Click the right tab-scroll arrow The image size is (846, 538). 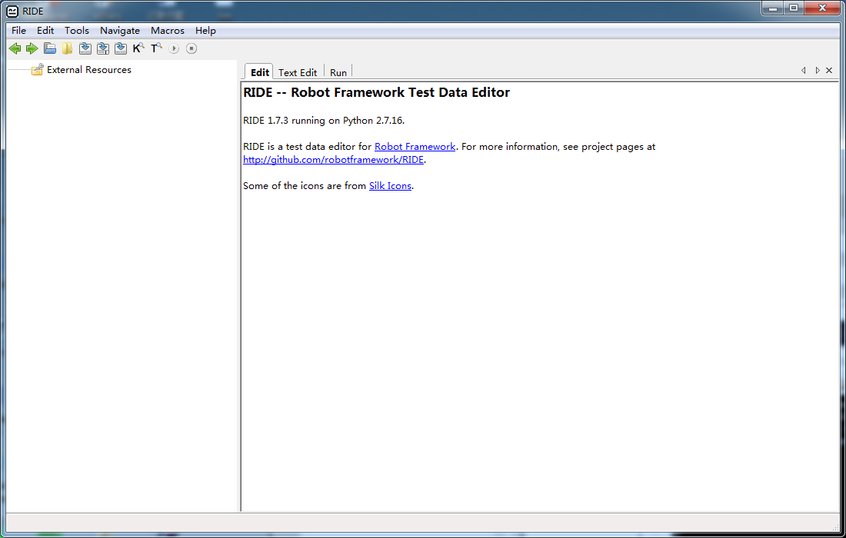[818, 71]
